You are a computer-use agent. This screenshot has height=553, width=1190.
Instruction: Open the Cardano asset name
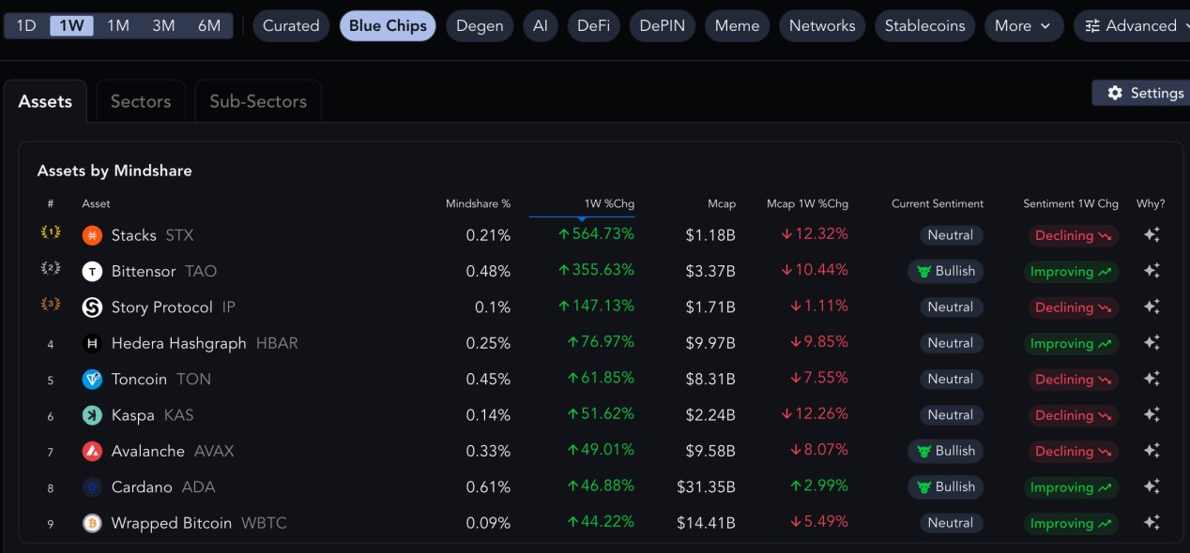click(x=142, y=487)
